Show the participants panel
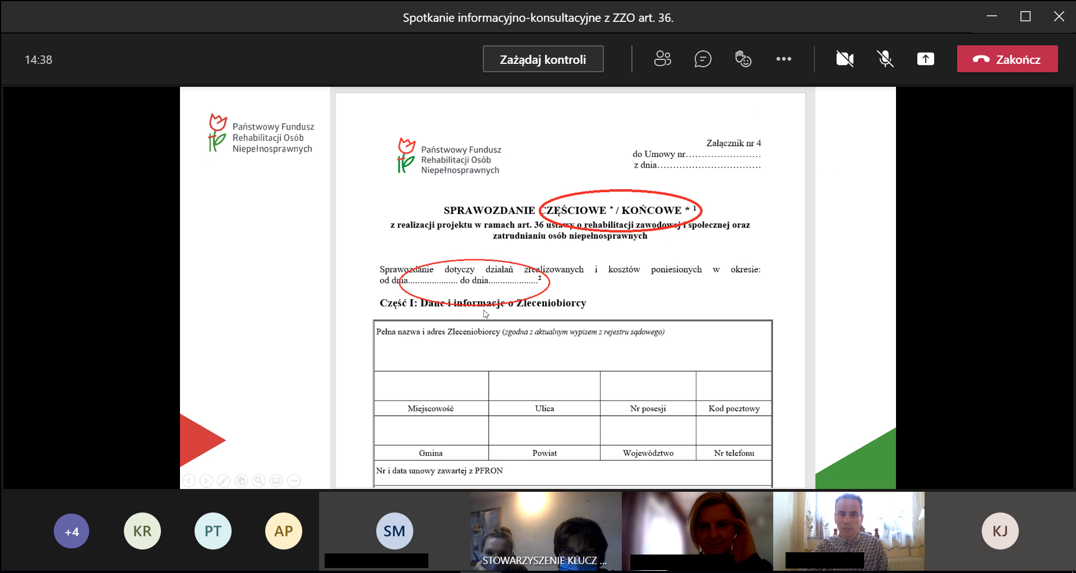The height and width of the screenshot is (573, 1076). coord(662,59)
